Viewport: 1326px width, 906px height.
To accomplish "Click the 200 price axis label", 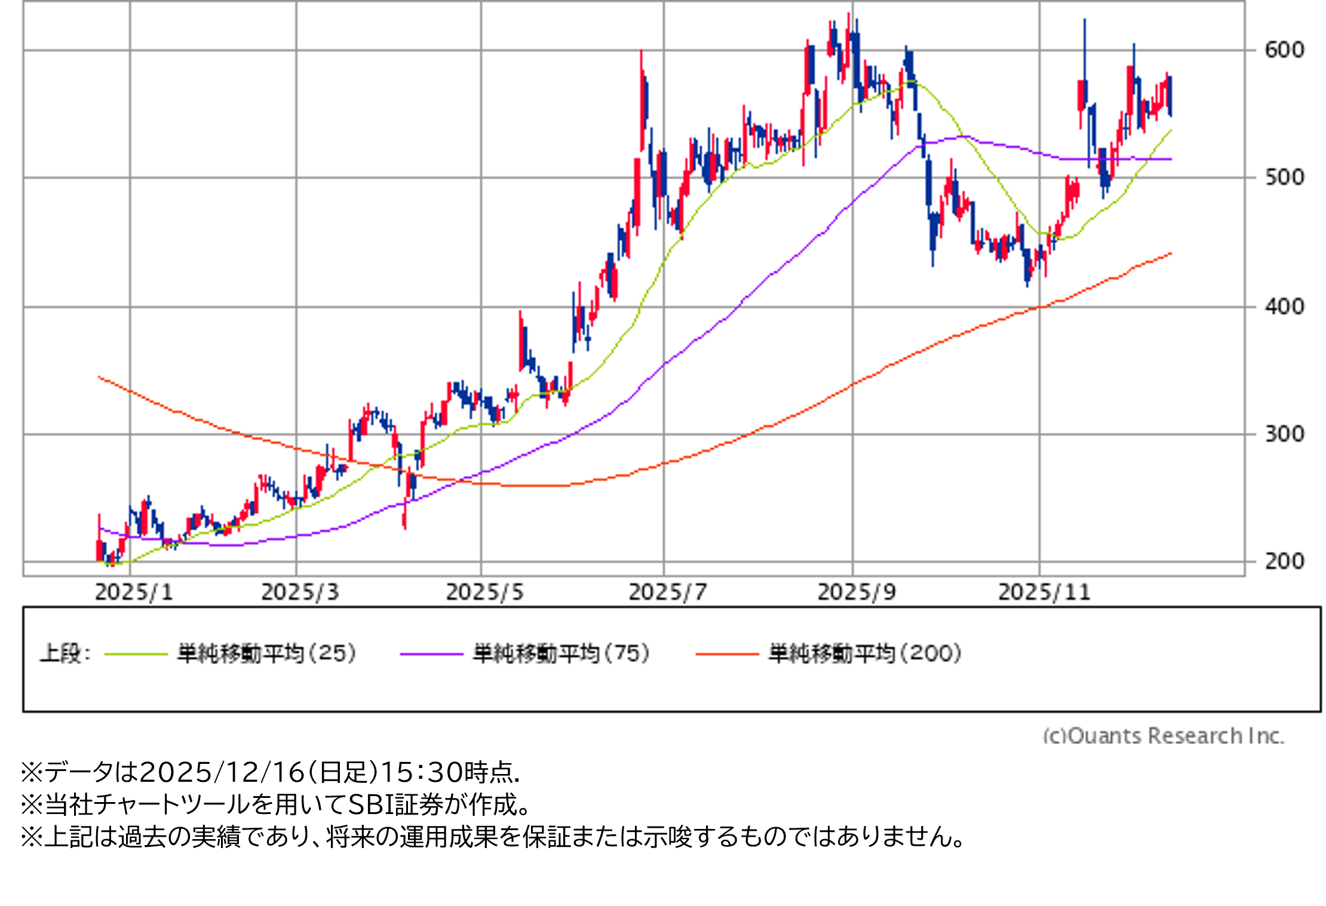I will click(x=1284, y=561).
